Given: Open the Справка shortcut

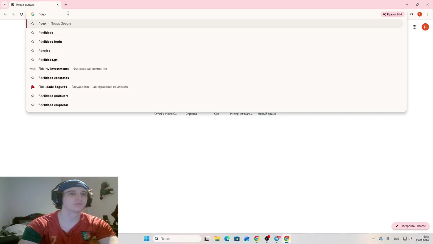Looking at the screenshot, I should point(191,114).
